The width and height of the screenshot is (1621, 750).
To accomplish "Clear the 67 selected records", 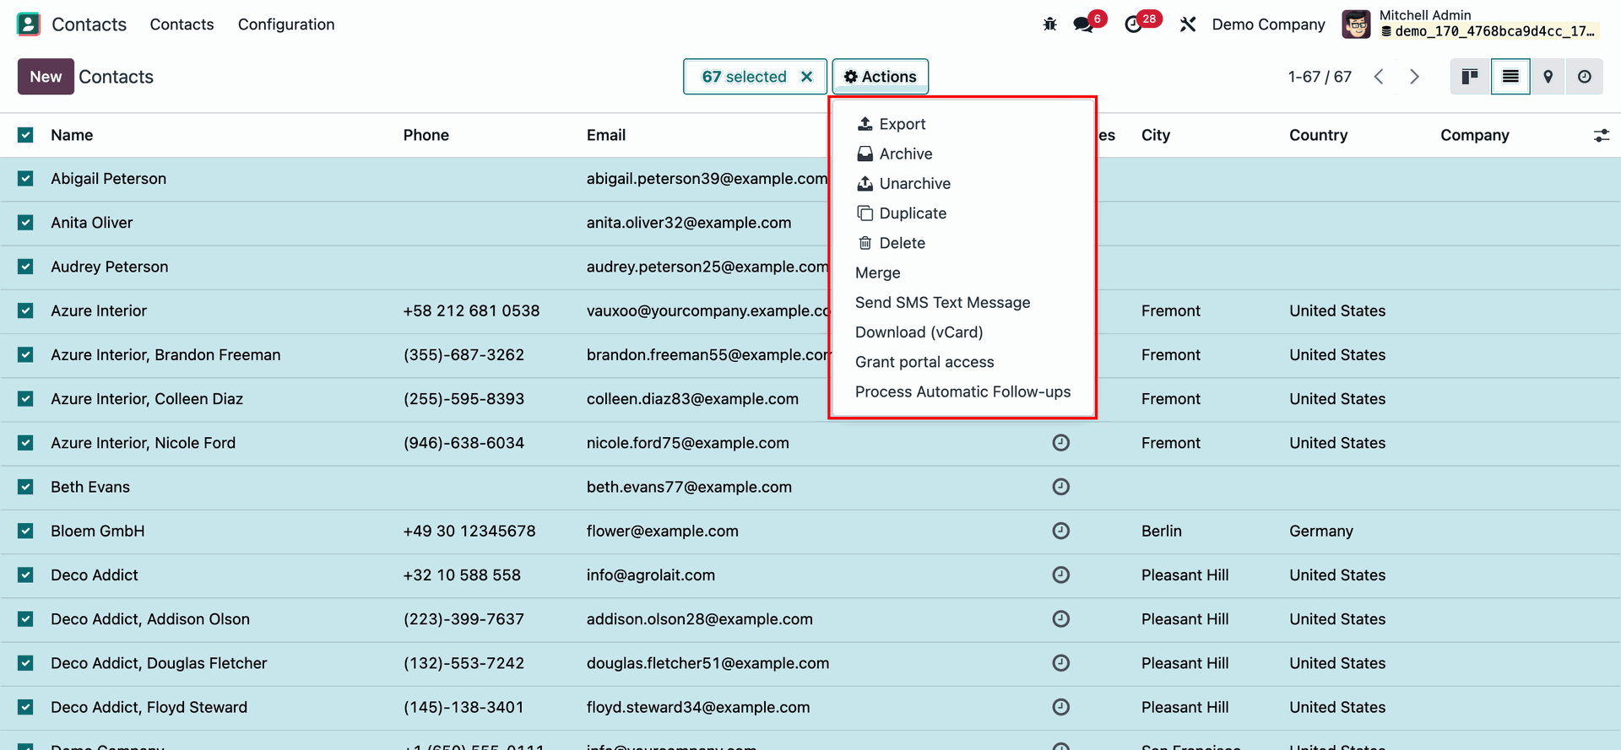I will (807, 77).
